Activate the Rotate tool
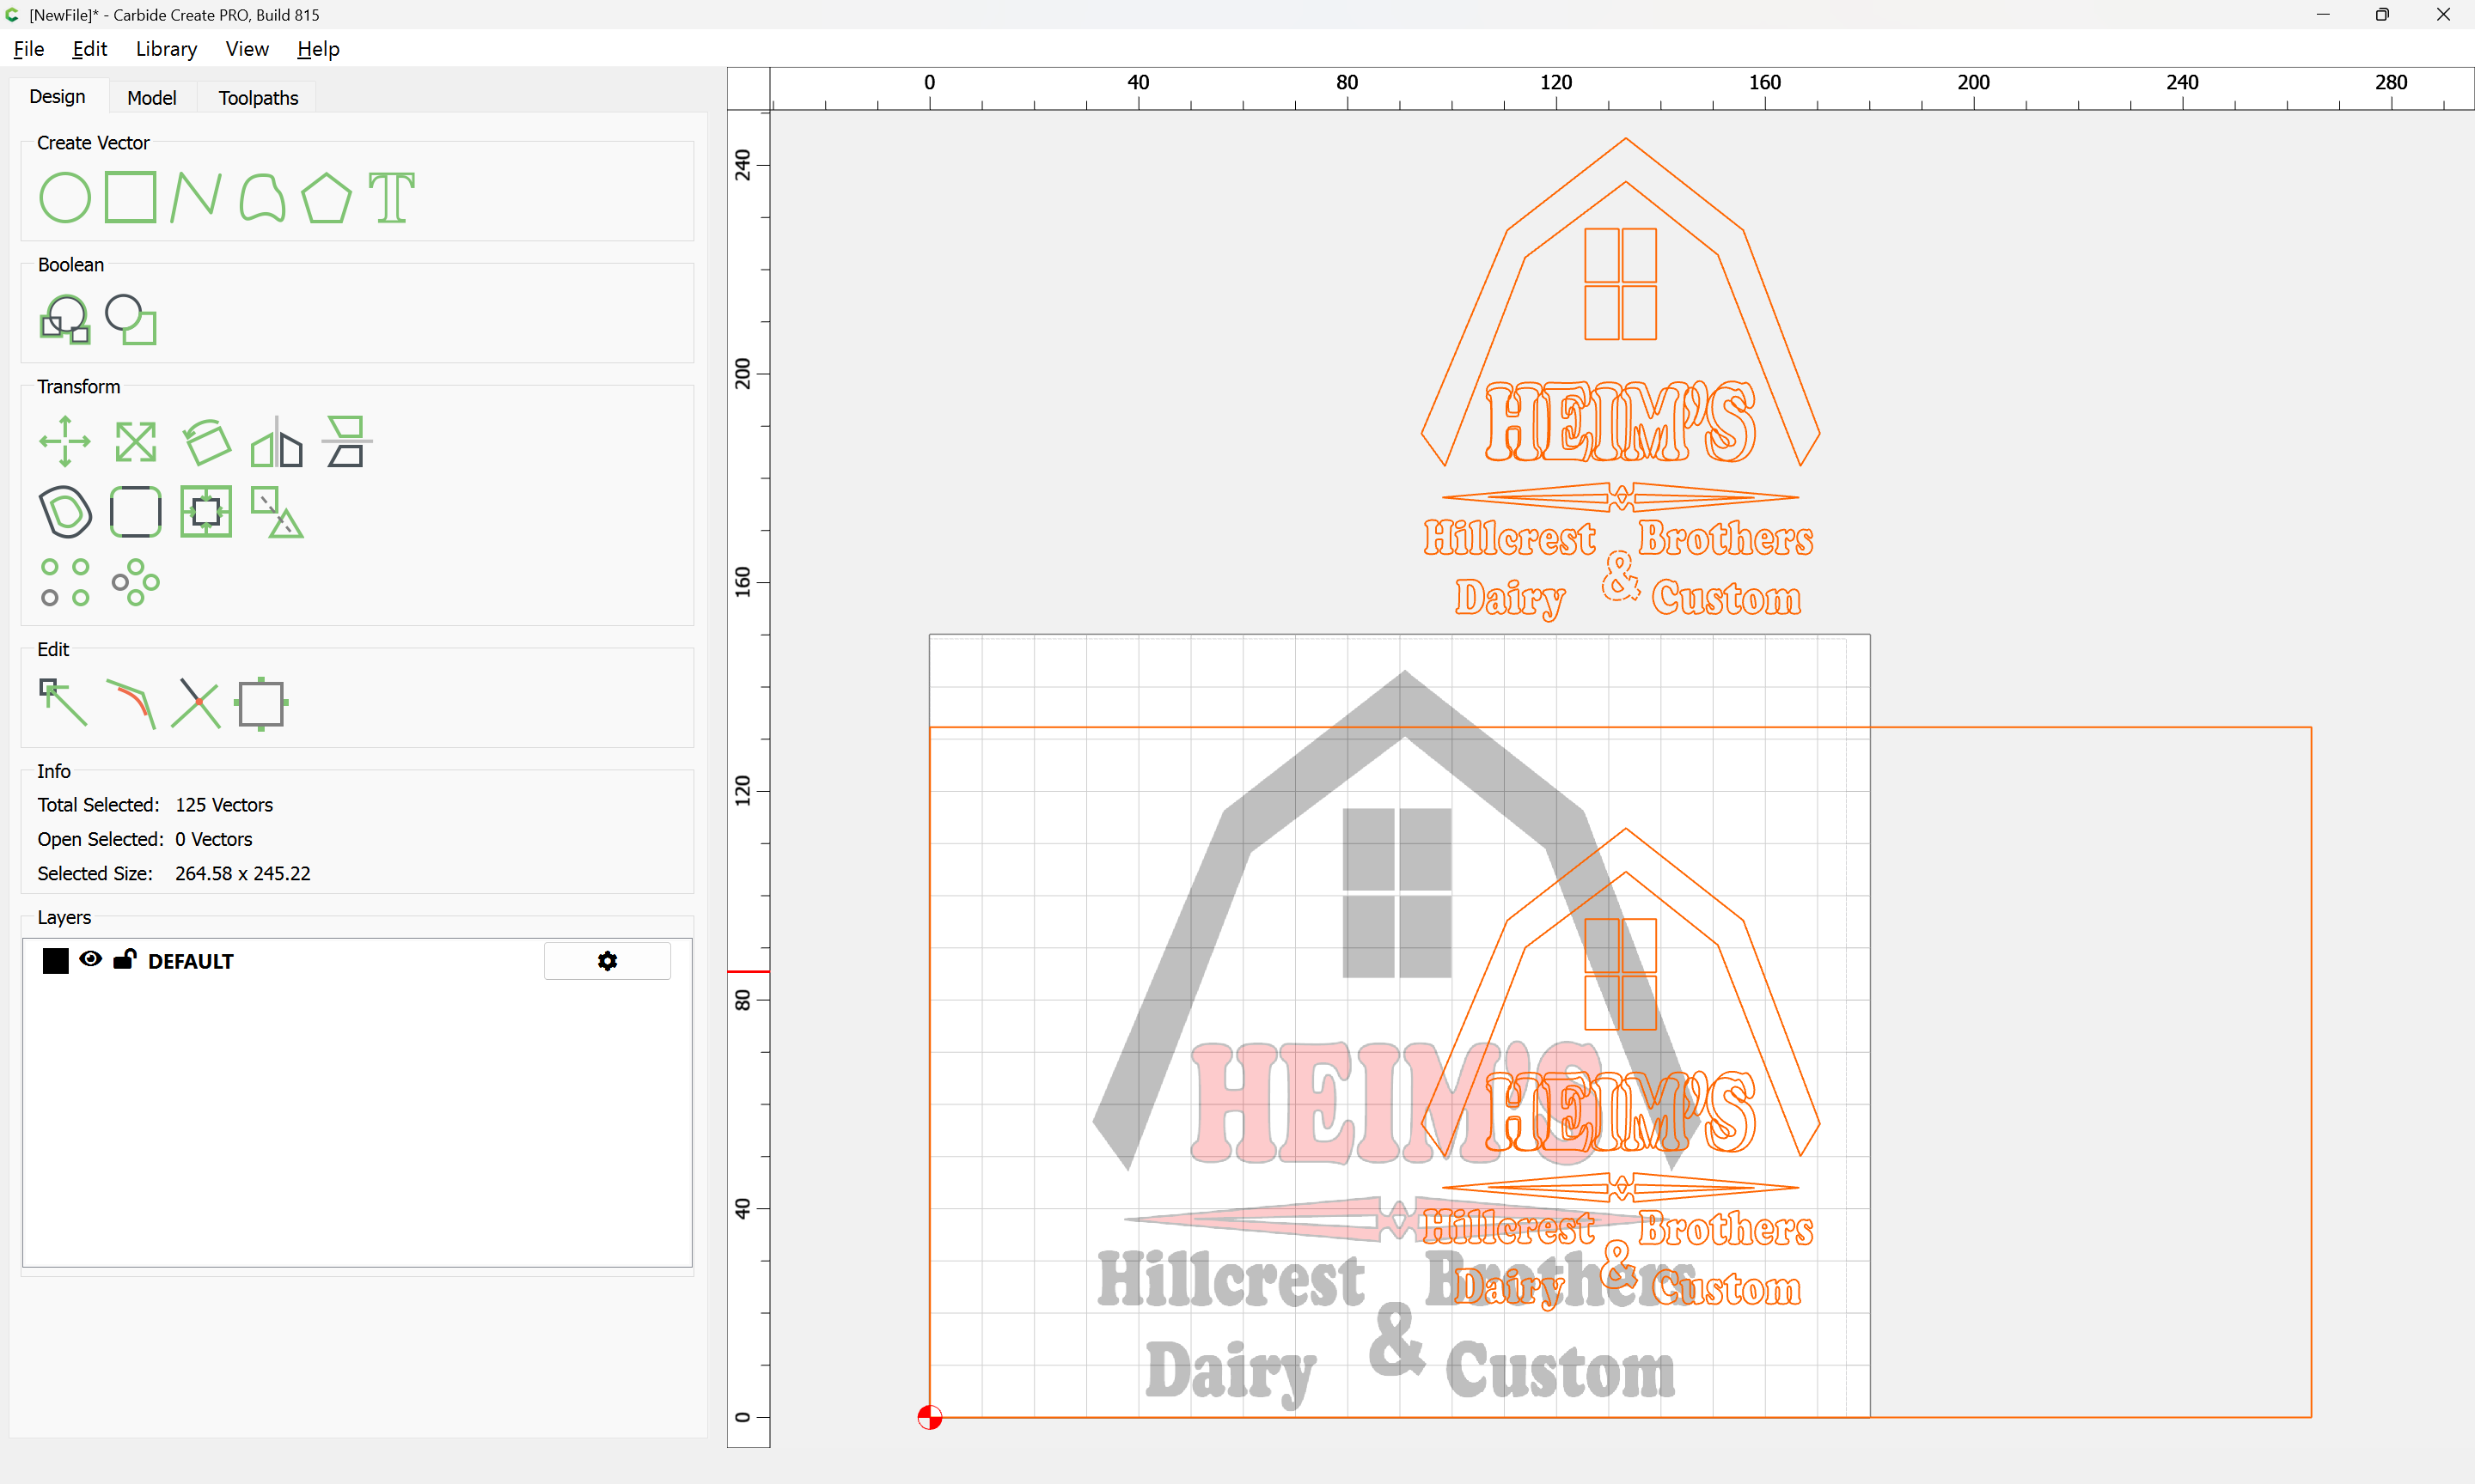The image size is (2475, 1484). click(206, 441)
